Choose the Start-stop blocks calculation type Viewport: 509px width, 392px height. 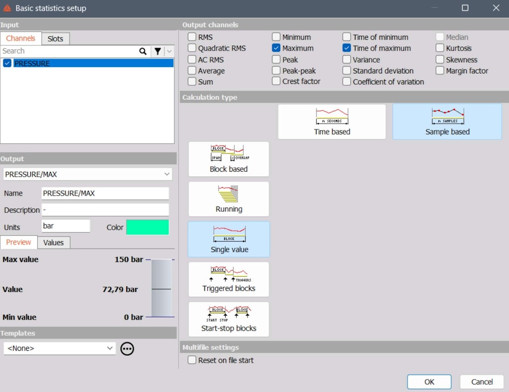(228, 319)
